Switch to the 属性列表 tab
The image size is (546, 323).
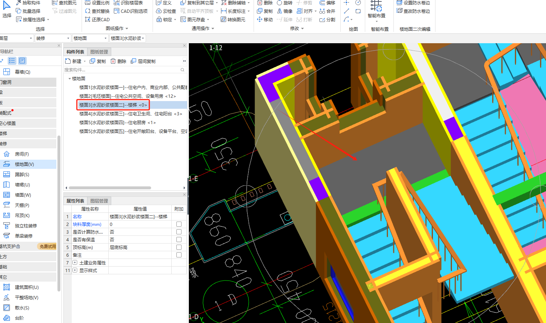point(75,201)
